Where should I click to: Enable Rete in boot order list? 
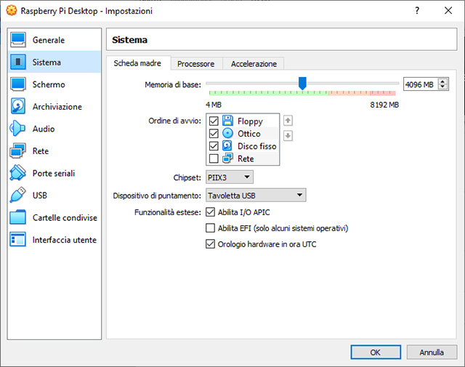[x=214, y=158]
